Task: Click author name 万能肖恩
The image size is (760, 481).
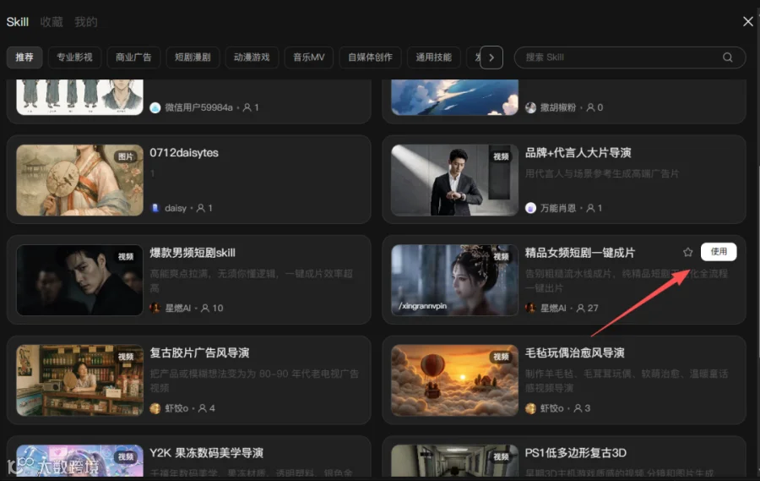Action: pyautogui.click(x=558, y=208)
